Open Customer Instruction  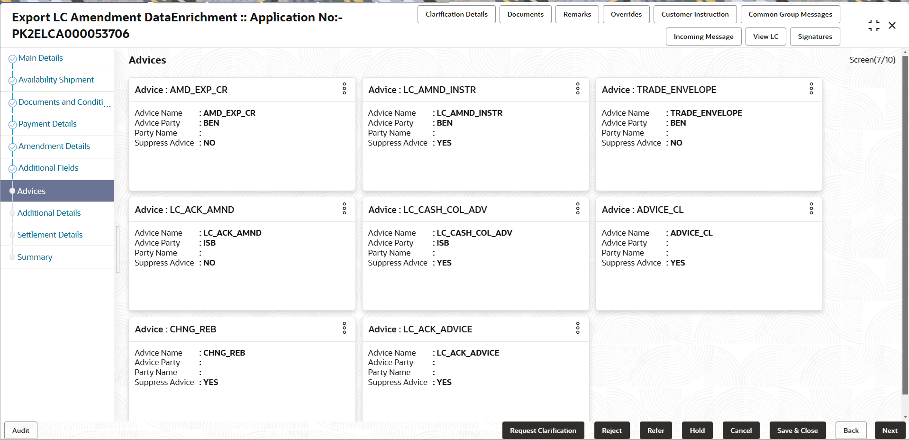(x=695, y=14)
